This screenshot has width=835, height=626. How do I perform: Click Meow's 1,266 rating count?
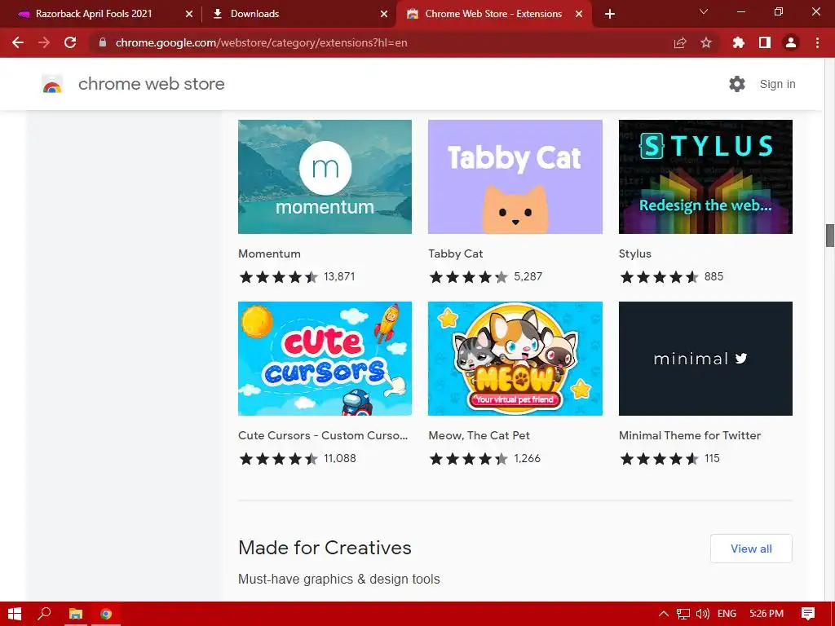pyautogui.click(x=528, y=458)
